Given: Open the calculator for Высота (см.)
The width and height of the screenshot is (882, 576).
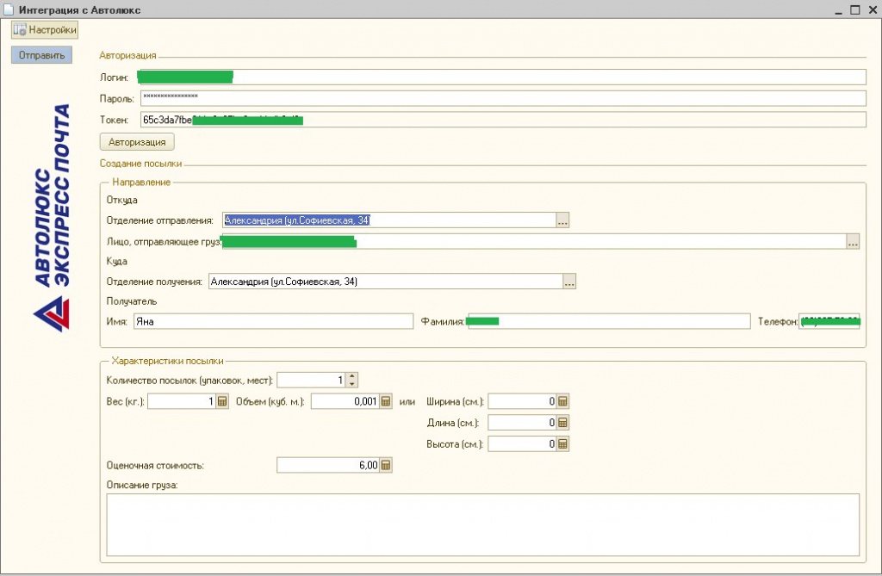Looking at the screenshot, I should 562,443.
